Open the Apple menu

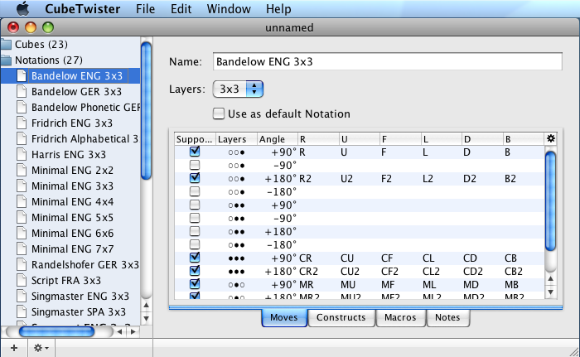tap(23, 8)
